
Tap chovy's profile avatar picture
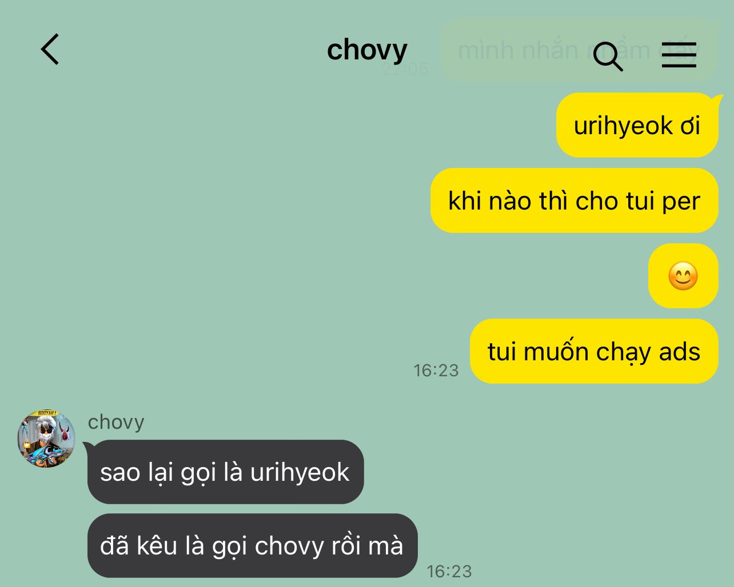point(47,439)
